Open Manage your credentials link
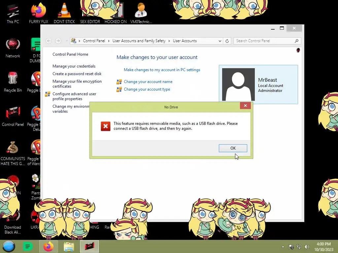 click(74, 66)
